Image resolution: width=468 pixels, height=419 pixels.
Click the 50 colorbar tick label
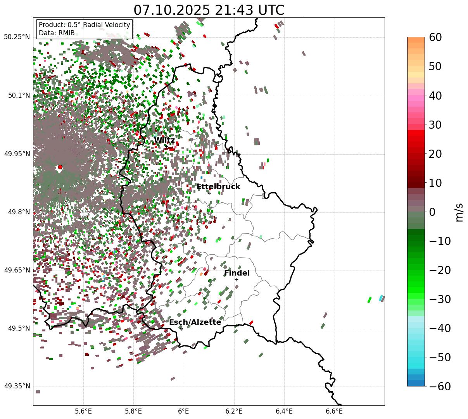tap(435, 66)
